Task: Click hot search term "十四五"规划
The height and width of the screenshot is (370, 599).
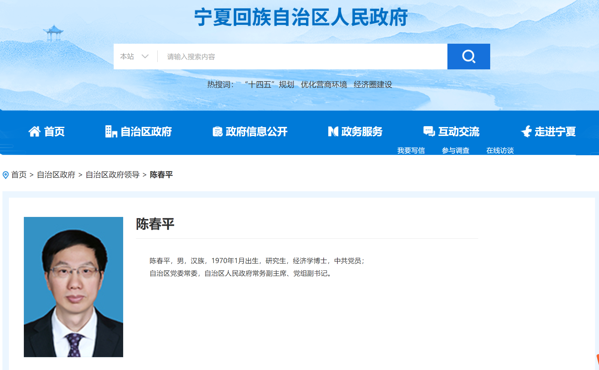Action: (x=269, y=85)
